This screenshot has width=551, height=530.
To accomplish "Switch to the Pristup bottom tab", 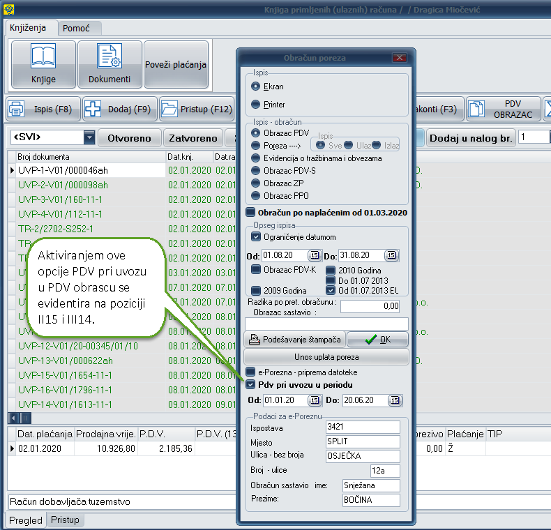I will 65,520.
